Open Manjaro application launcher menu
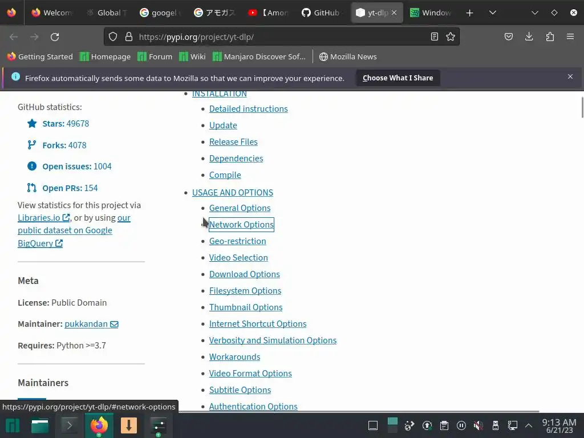Viewport: 584px width, 438px height. point(13,425)
